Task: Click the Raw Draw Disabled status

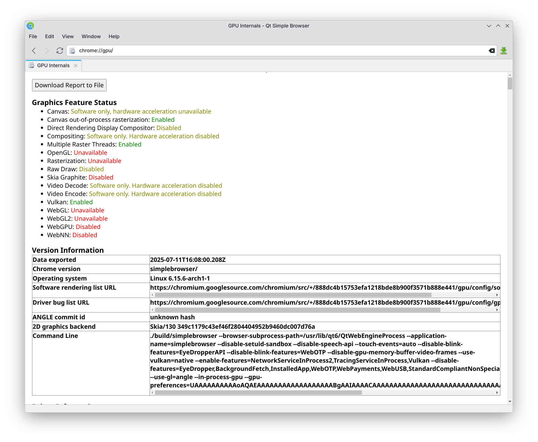Action: pyautogui.click(x=91, y=169)
